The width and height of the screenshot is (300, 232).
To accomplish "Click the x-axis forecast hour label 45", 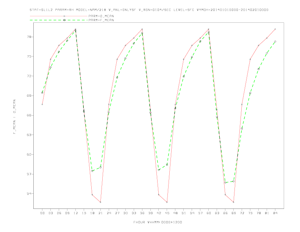I will pos(167,213).
